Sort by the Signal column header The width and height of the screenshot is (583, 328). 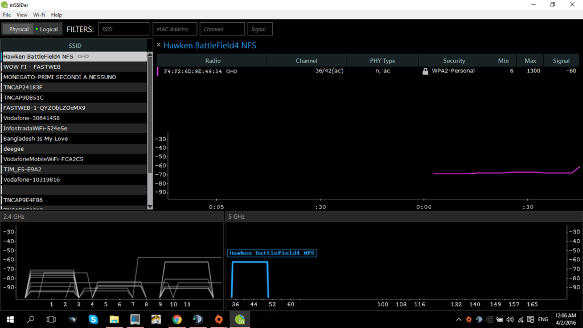click(x=561, y=60)
